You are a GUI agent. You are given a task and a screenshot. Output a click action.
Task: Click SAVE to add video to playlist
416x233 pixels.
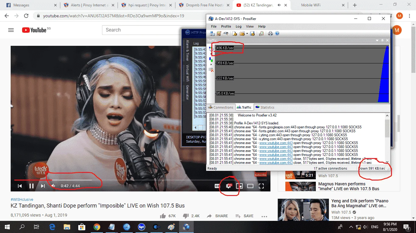click(245, 216)
